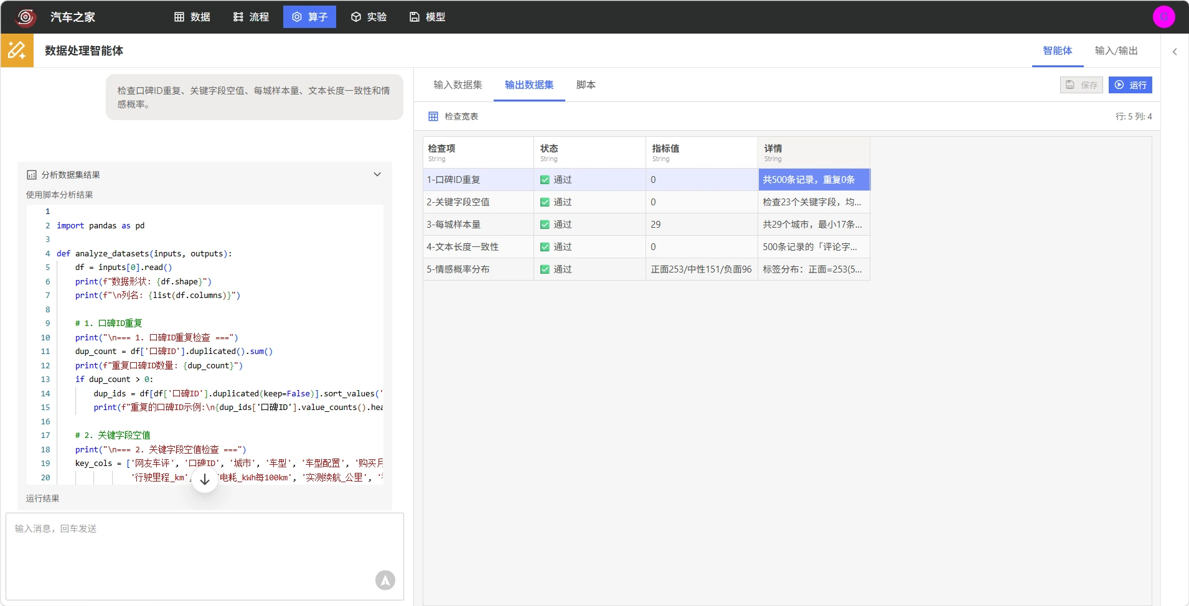This screenshot has height=606, width=1189.
Task: Click the '# 2. 关键字段空值' comment line
Action: point(113,436)
